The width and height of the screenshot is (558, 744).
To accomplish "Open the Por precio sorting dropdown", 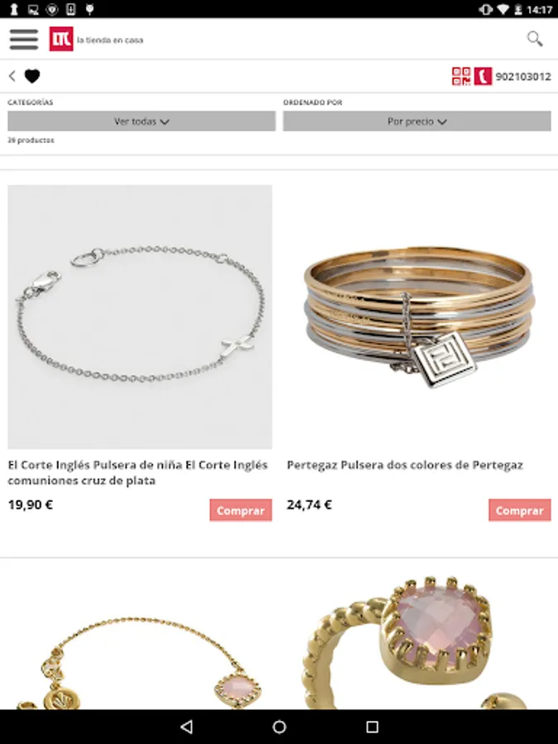I will click(417, 121).
